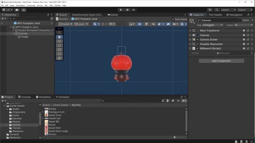Open the Cloud services icon
This screenshot has height=143, width=255.
click(x=17, y=10)
